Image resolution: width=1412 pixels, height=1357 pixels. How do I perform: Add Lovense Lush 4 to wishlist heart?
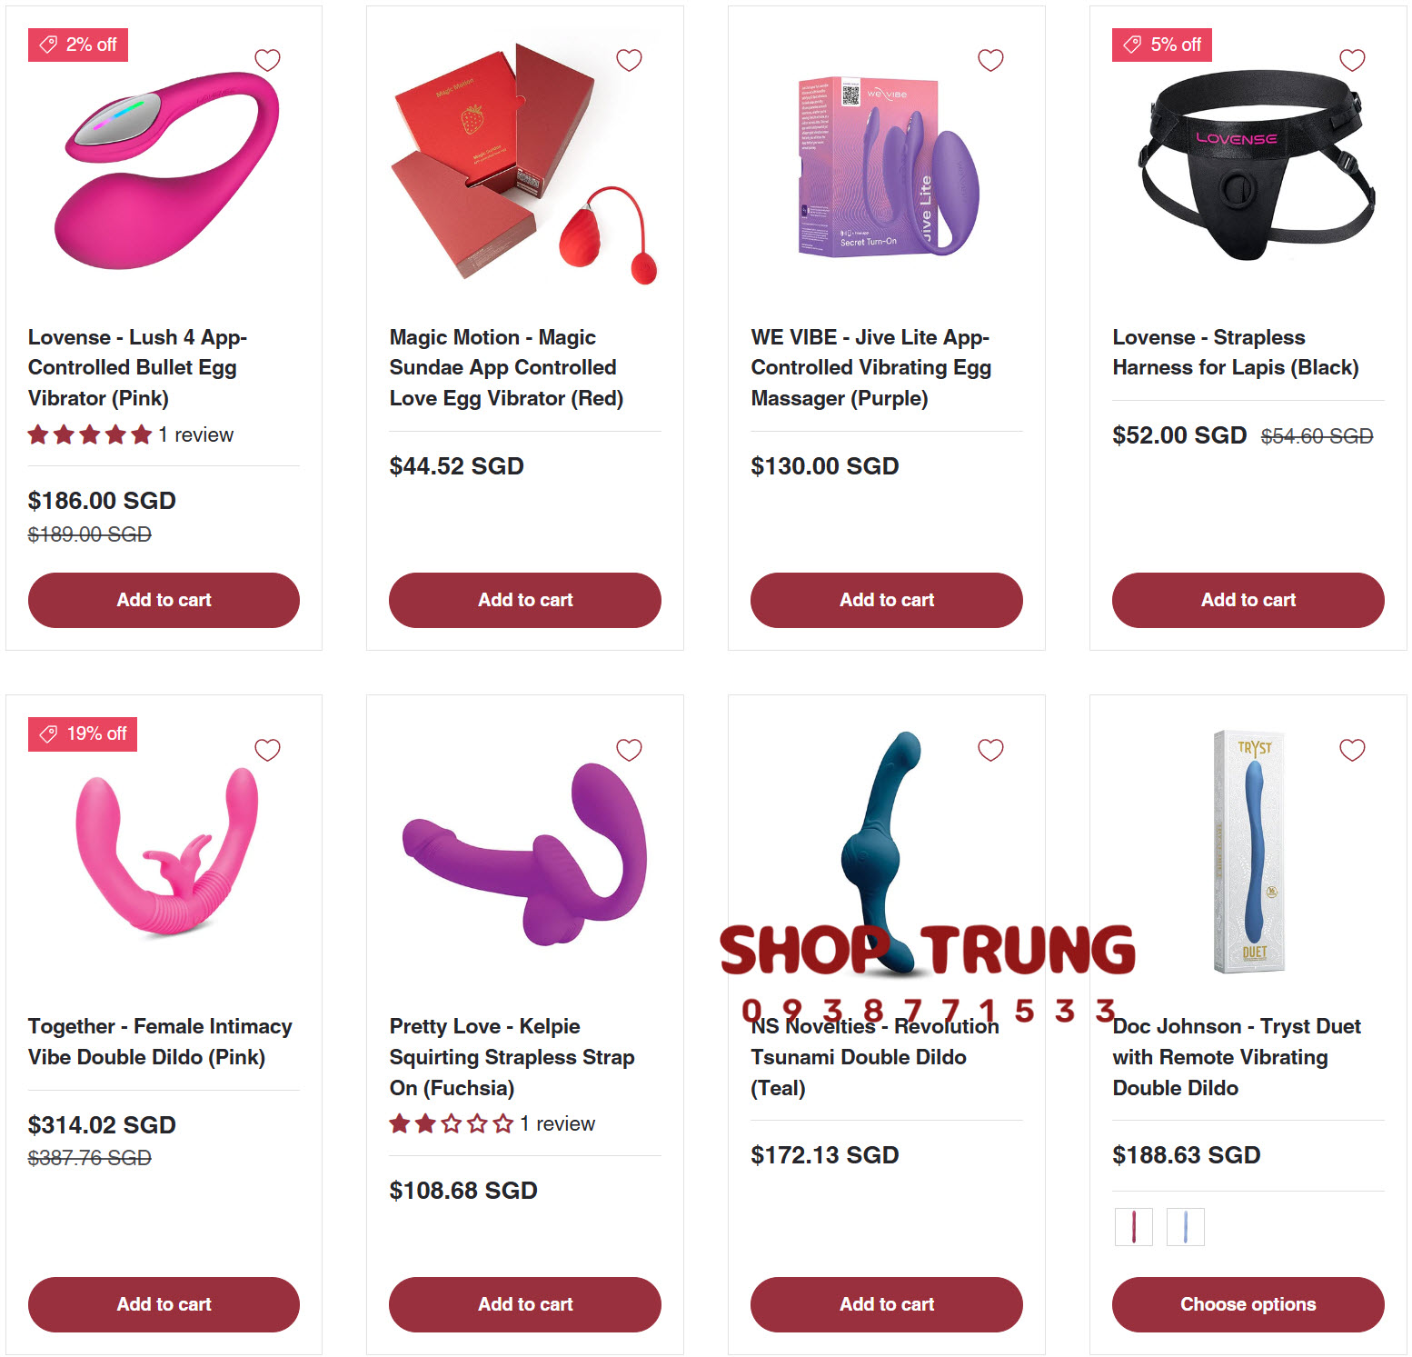267,60
